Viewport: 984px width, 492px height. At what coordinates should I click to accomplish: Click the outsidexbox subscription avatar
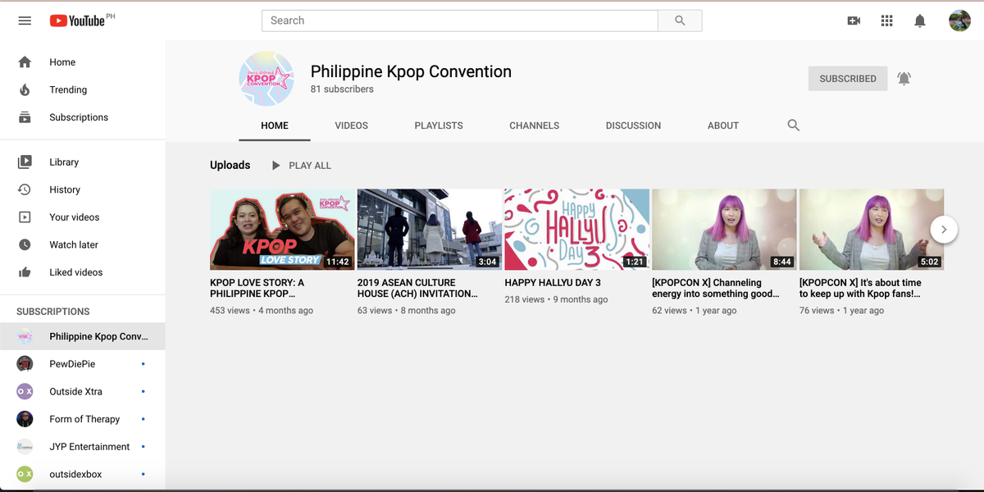pos(25,474)
